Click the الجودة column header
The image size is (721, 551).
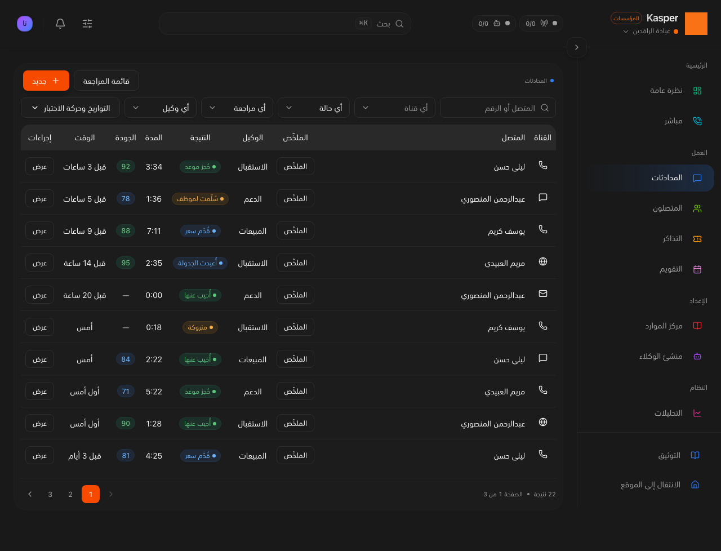[x=126, y=137]
